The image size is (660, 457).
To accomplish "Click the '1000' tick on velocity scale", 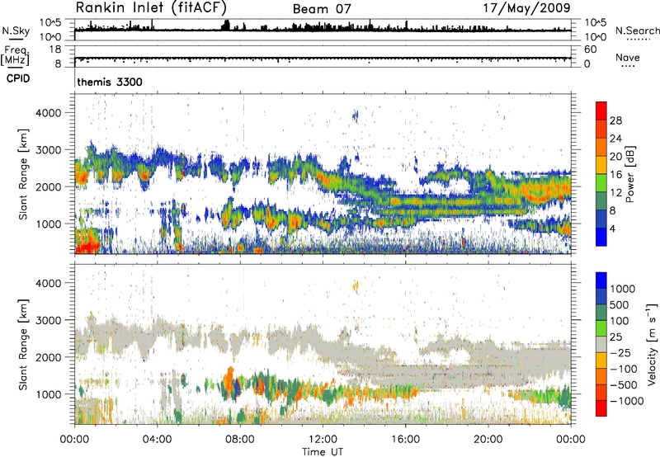I will tap(622, 289).
